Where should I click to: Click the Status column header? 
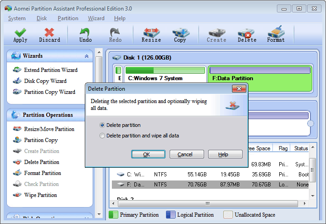point(301,148)
